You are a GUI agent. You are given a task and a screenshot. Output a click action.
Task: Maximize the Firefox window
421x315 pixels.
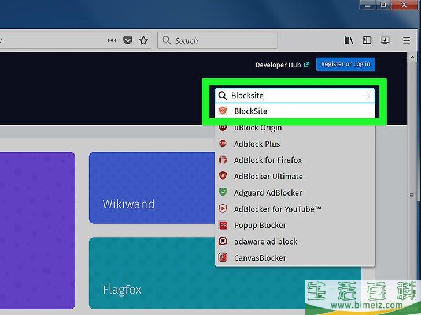coord(383,5)
